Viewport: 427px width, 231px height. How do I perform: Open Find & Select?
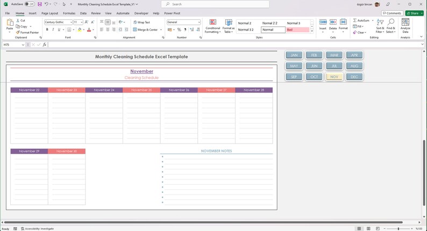pyautogui.click(x=391, y=26)
